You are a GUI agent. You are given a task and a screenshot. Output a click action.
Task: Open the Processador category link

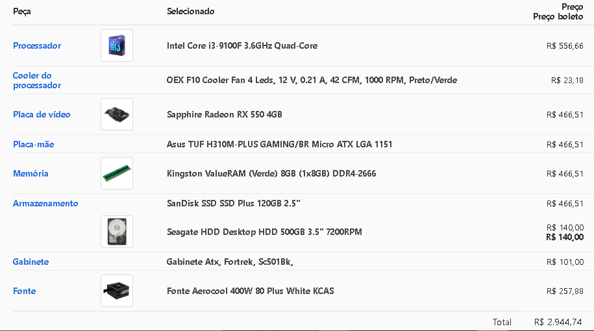tap(37, 46)
